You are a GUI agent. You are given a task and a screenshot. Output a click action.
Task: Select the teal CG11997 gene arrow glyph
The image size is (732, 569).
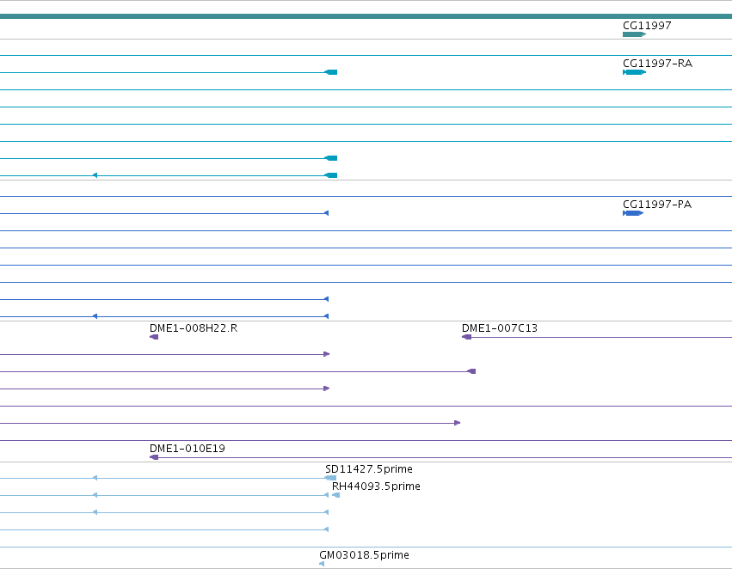[635, 34]
